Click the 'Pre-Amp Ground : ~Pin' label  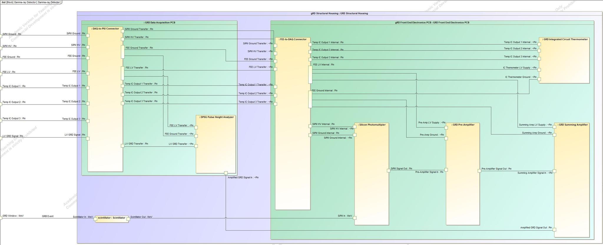pyautogui.click(x=432, y=135)
